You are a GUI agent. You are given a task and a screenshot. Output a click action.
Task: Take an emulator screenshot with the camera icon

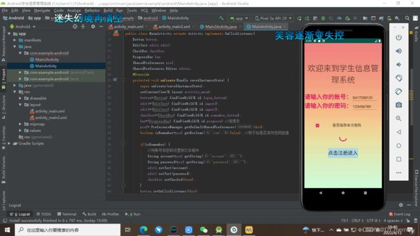coord(399,105)
